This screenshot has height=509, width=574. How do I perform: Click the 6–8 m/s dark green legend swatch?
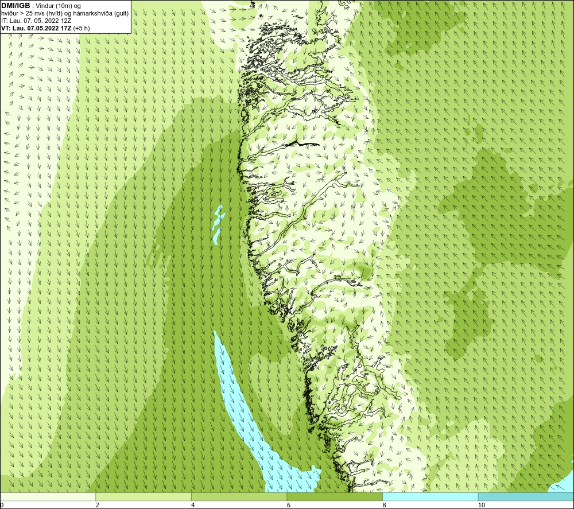(335, 496)
